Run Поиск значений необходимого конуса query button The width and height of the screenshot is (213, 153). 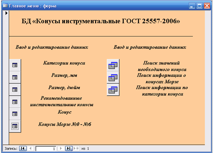click(113, 65)
